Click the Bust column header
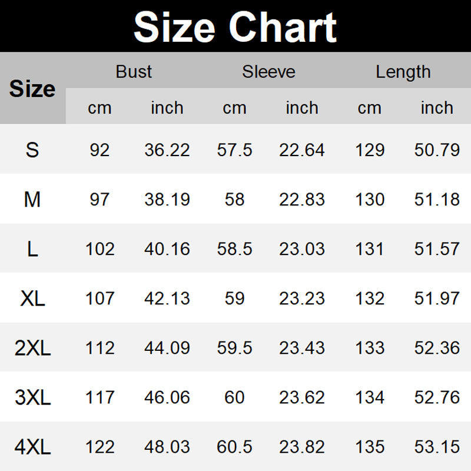The width and height of the screenshot is (471, 471). [x=134, y=72]
